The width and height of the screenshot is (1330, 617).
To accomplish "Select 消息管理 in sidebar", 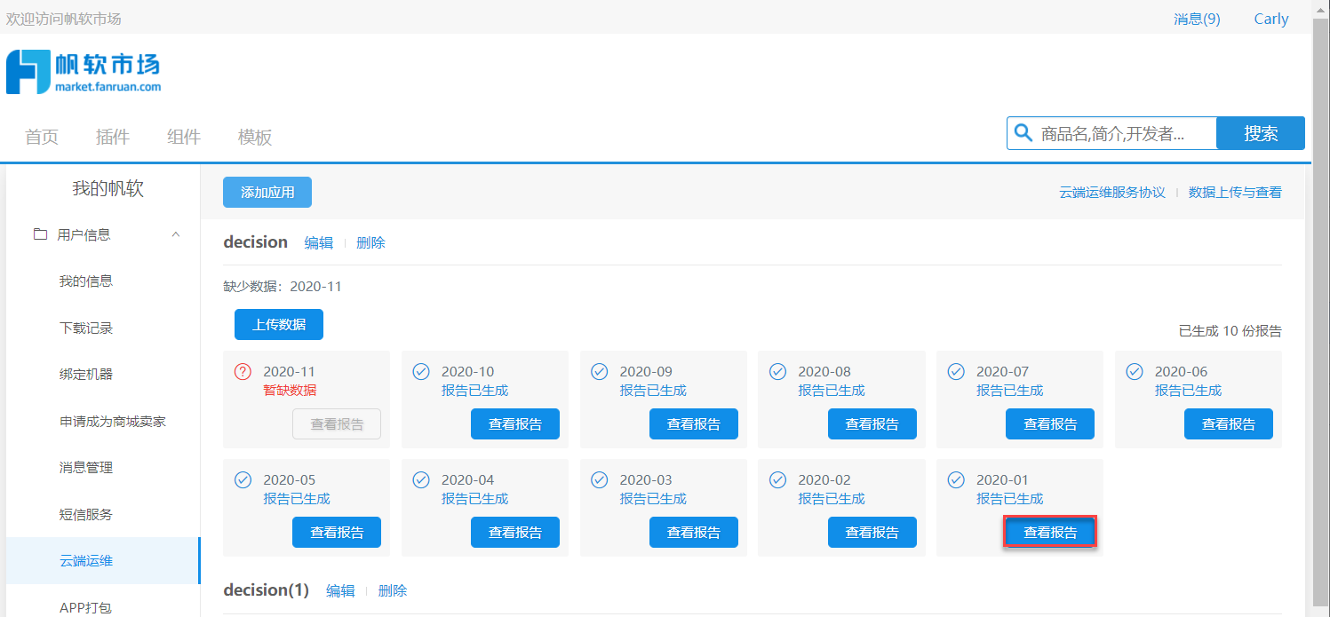I will [x=102, y=468].
